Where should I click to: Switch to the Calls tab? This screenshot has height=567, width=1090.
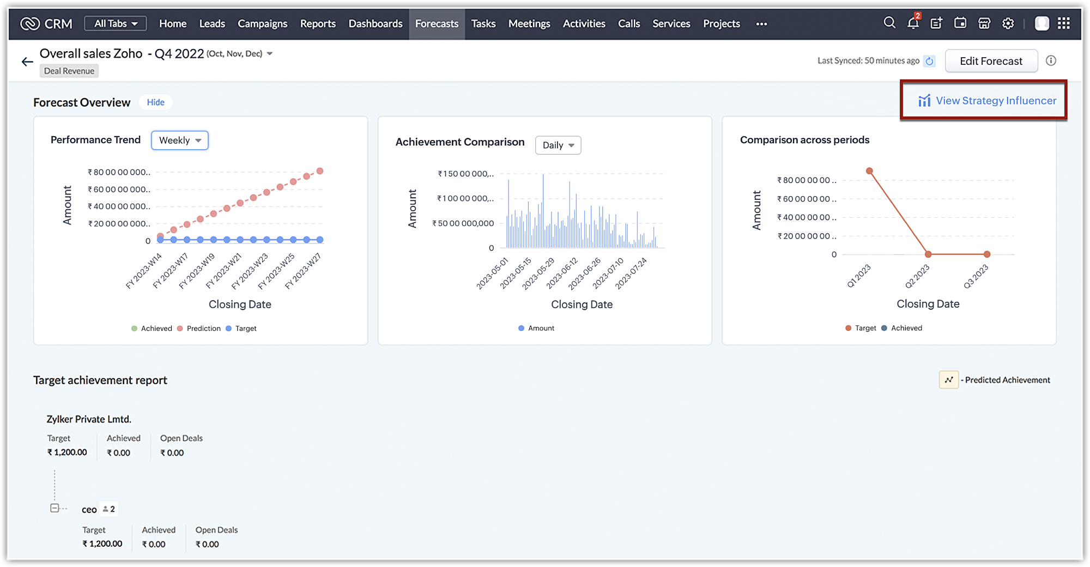pyautogui.click(x=629, y=23)
